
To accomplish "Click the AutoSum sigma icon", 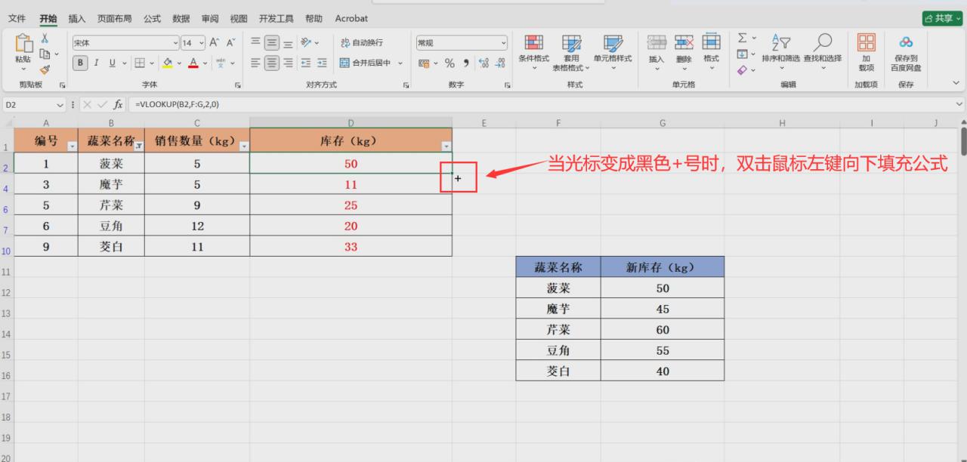I will point(742,38).
